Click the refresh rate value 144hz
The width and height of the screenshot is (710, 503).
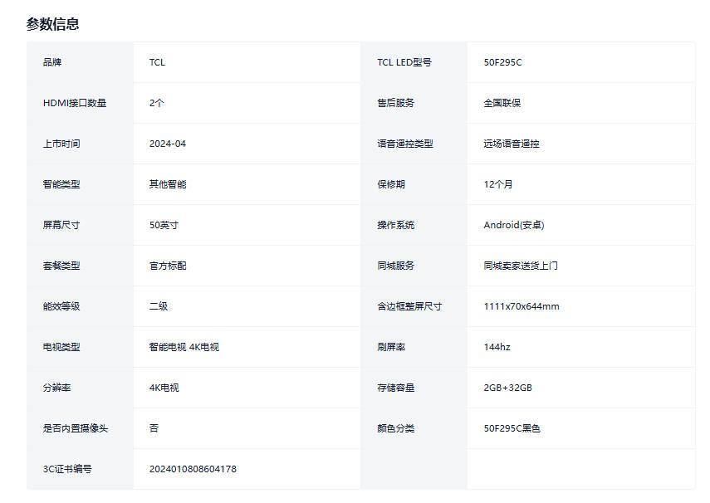(497, 347)
